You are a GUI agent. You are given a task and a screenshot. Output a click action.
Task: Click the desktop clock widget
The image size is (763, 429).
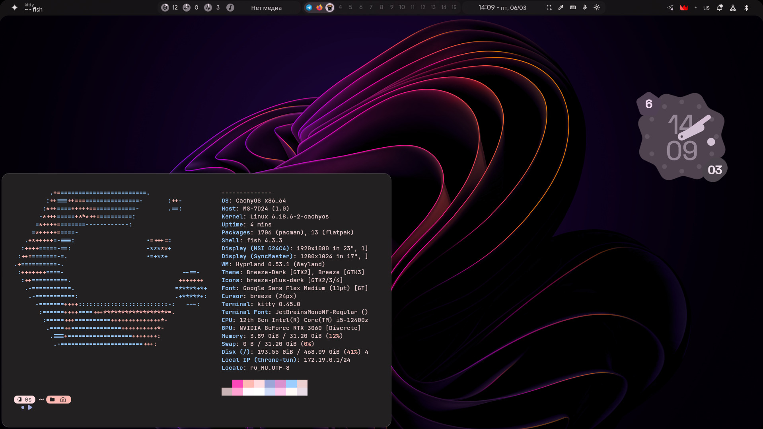pos(682,137)
